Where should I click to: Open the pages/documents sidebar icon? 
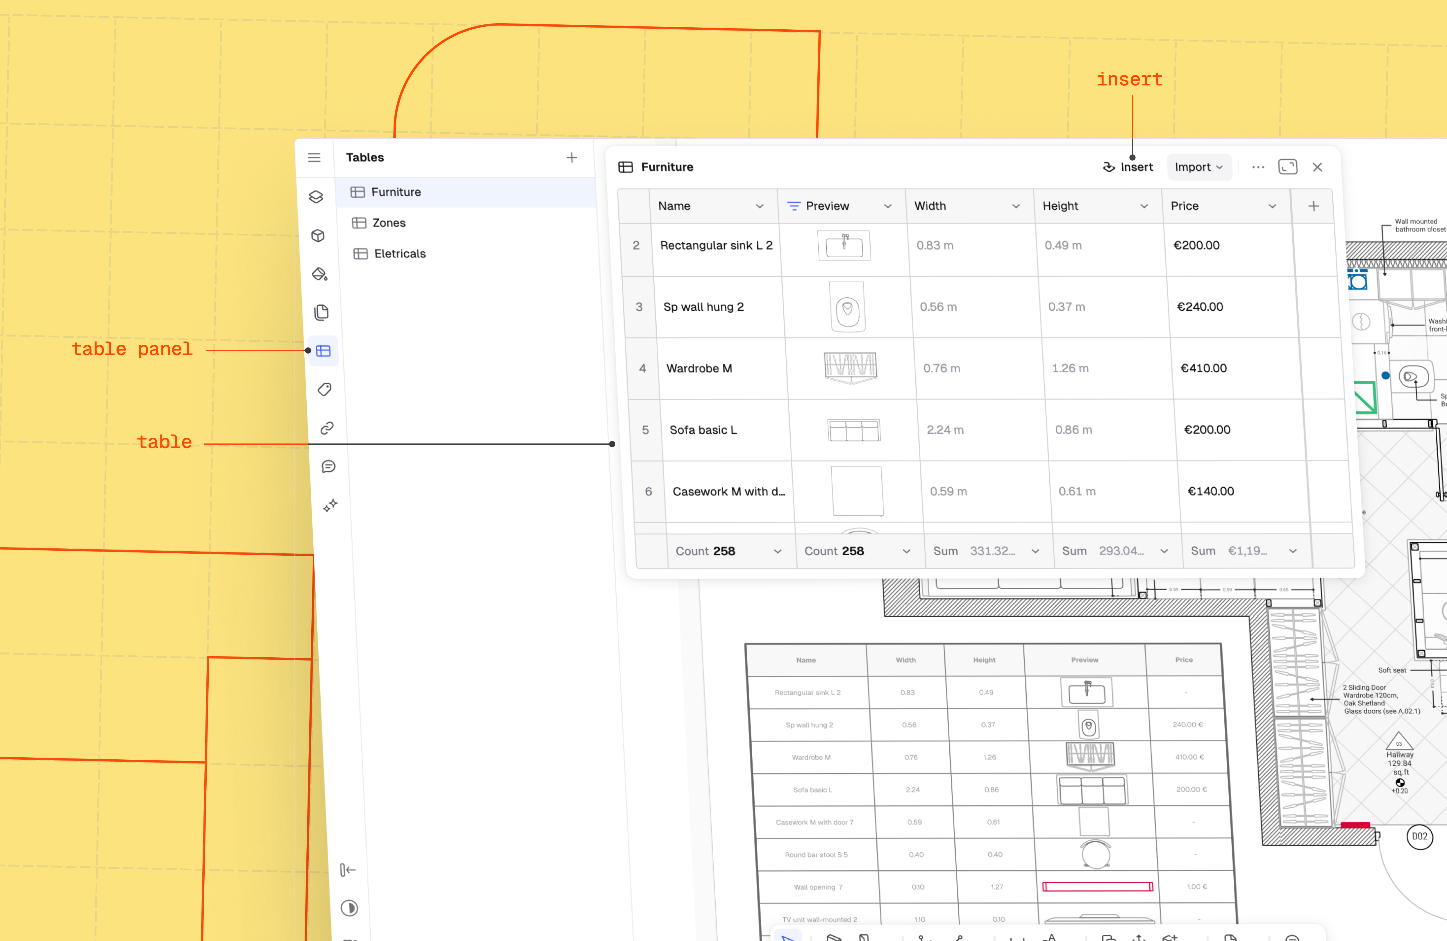(x=321, y=312)
